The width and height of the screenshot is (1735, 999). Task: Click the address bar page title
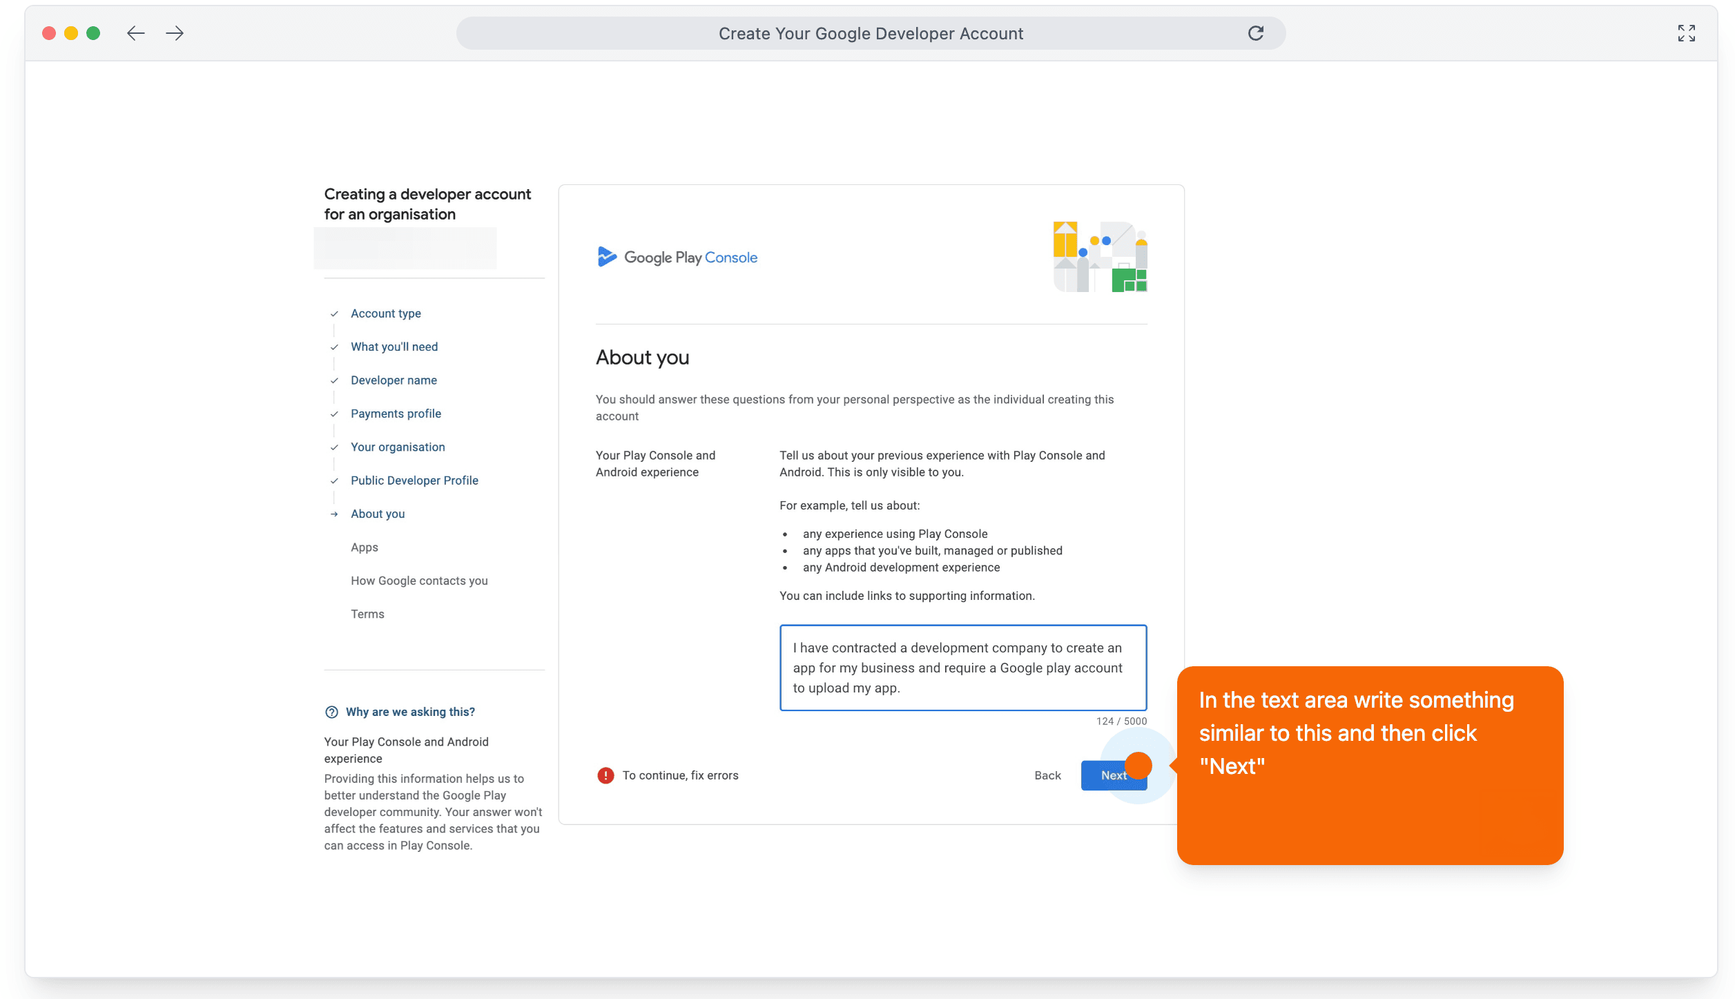tap(871, 33)
